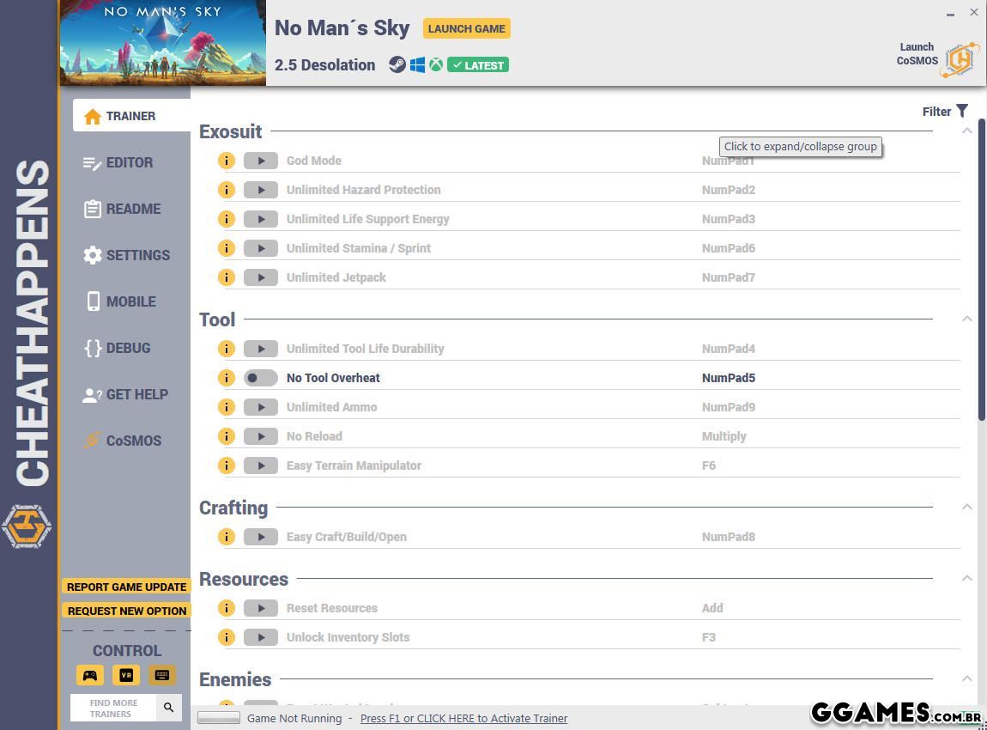The height and width of the screenshot is (730, 987).
Task: Select the gamepad control icon
Action: point(90,675)
